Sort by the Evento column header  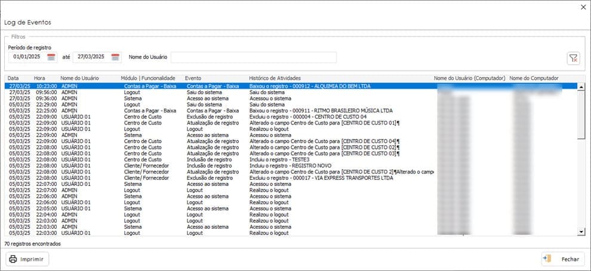coord(193,78)
